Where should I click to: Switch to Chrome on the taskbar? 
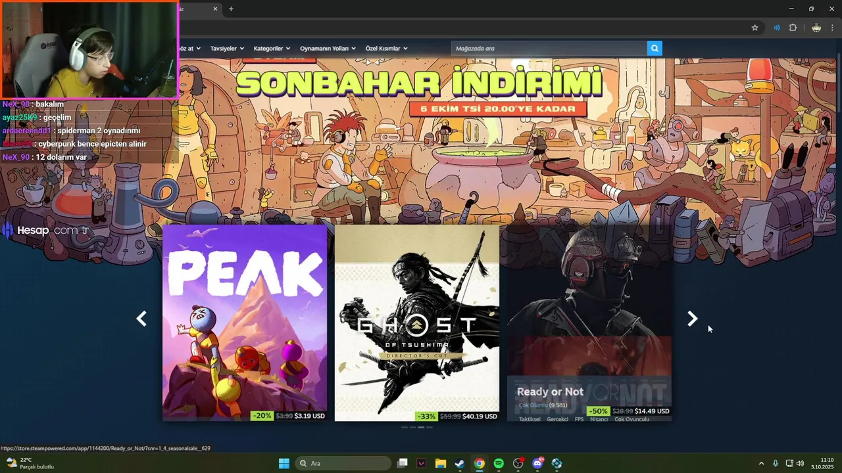[480, 463]
